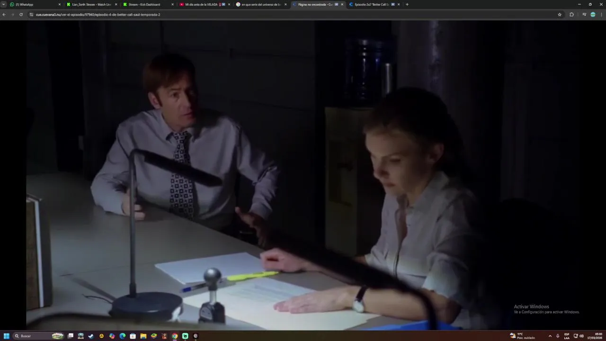
Task: Close the Lian_Sorth Stream tab
Action: [116, 4]
